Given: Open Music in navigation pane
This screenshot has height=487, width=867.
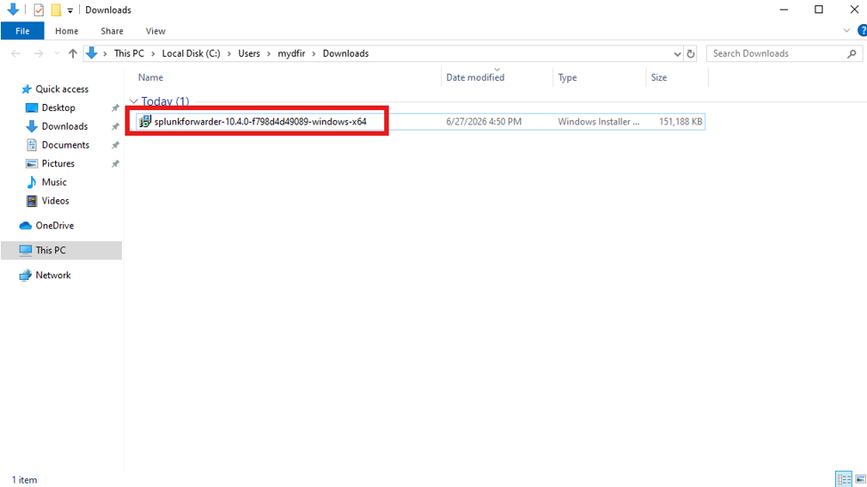Looking at the screenshot, I should (53, 182).
